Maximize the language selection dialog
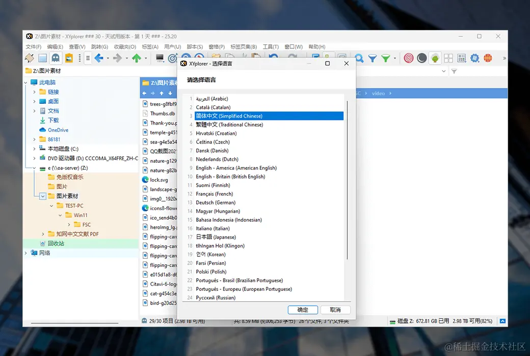The height and width of the screenshot is (356, 530). pos(327,64)
